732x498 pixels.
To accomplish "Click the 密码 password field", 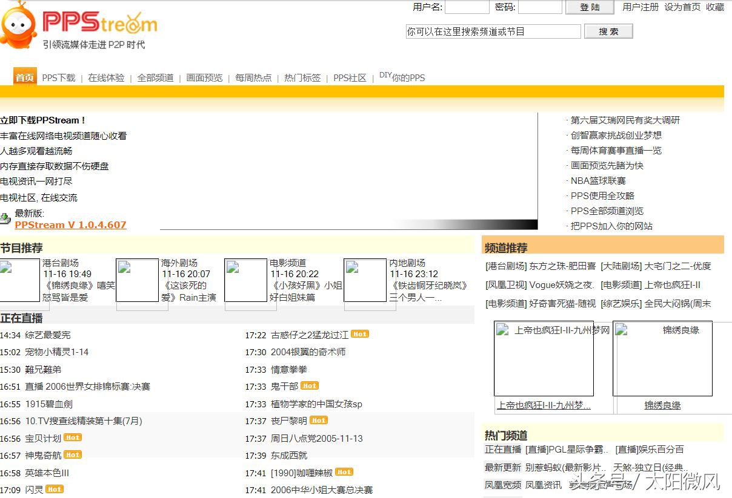I will tap(539, 7).
